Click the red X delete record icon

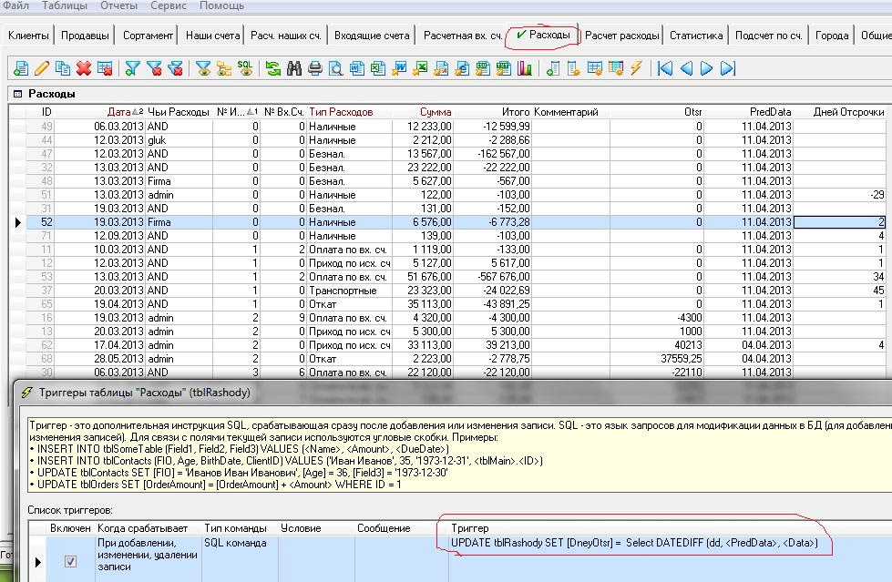coord(84,67)
